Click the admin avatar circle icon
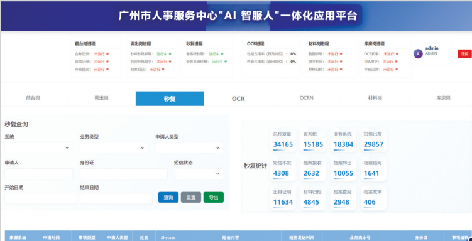This screenshot has height=241, width=472. point(418,54)
